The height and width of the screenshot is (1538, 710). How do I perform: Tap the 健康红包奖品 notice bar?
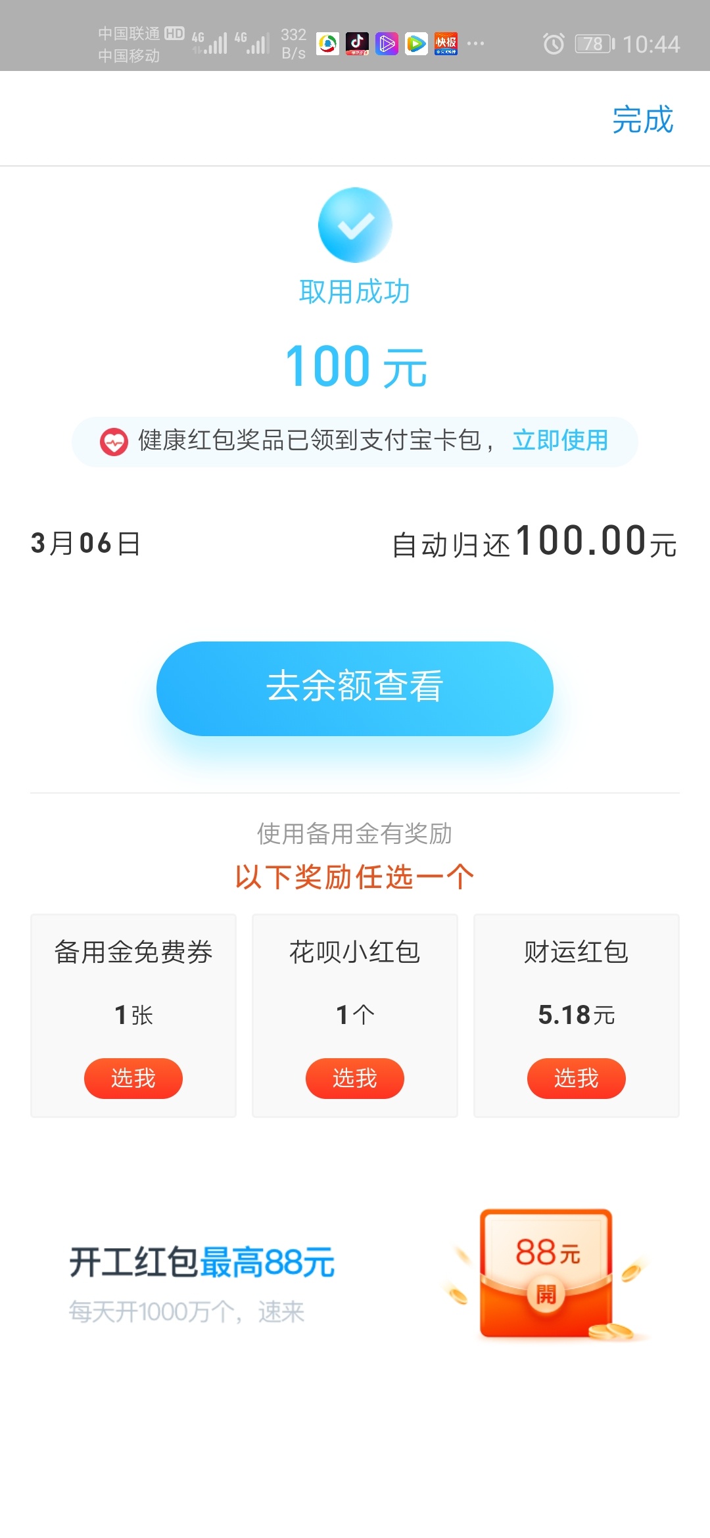355,442
